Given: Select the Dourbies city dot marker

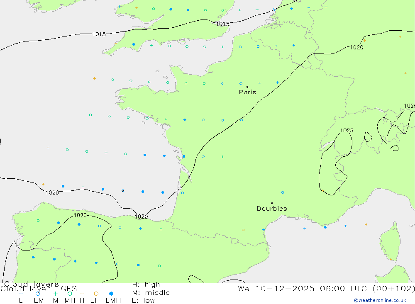Looking at the screenshot, I should point(272,203).
